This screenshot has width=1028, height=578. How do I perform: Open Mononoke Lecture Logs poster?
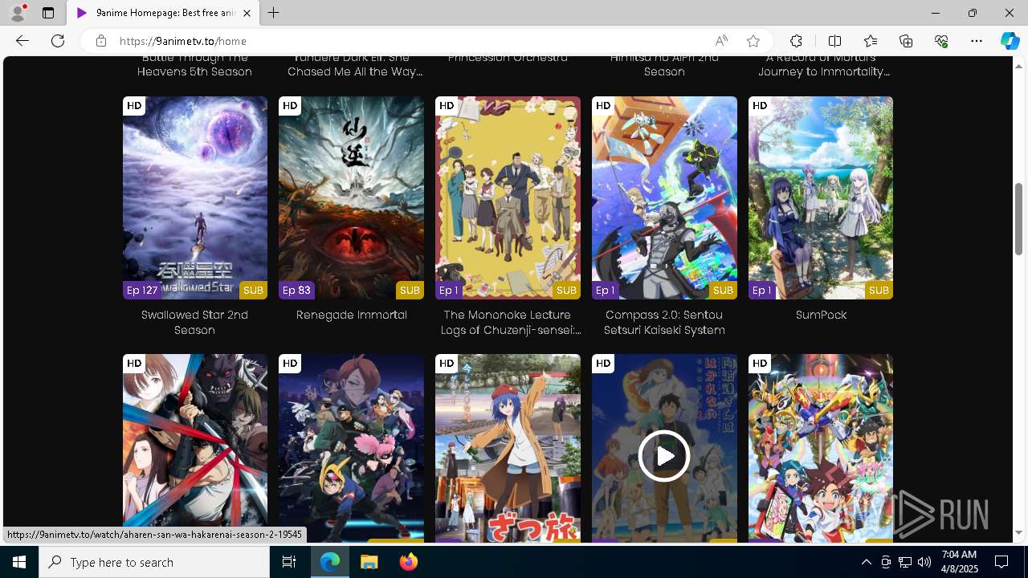(508, 198)
